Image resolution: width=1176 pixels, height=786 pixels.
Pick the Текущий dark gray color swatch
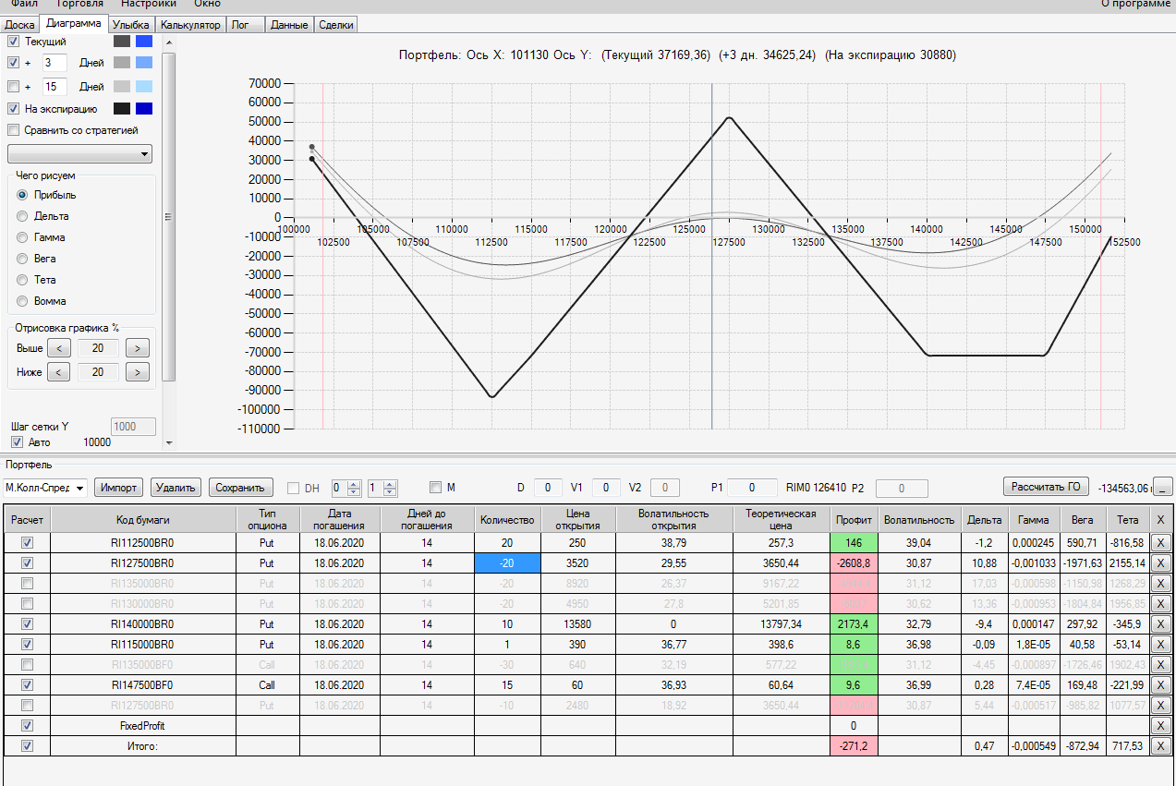[122, 42]
